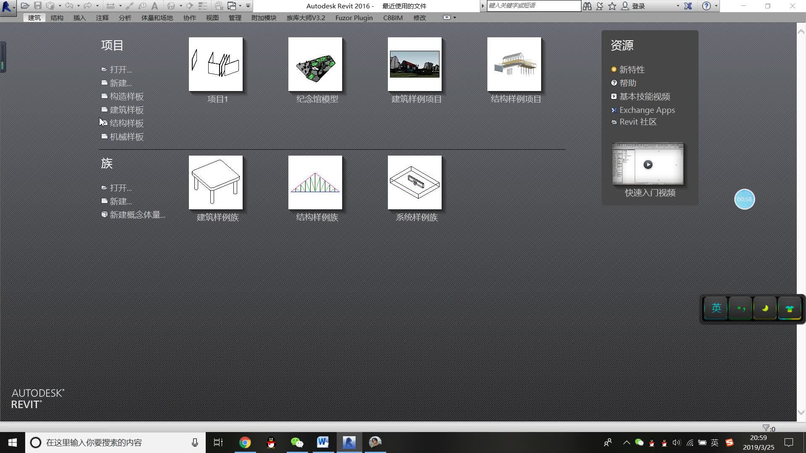Click the Autodesk Exchange Apps X icon

click(x=688, y=6)
